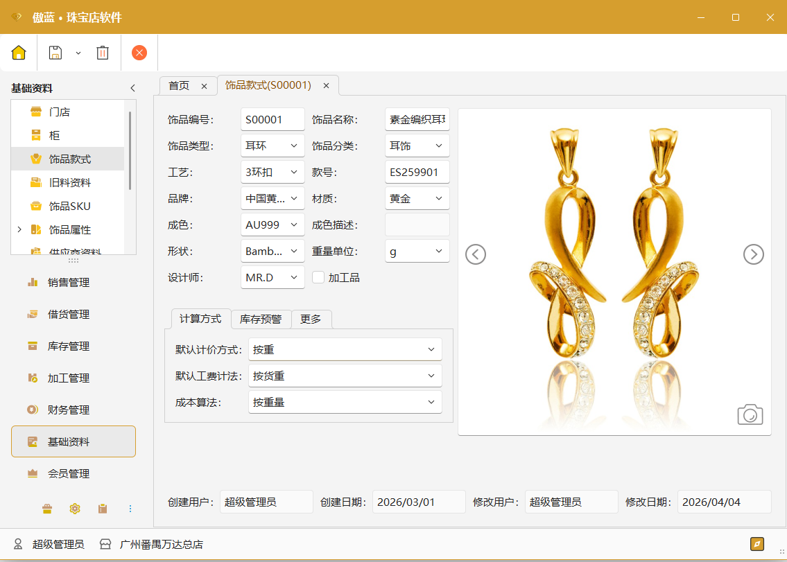The width and height of the screenshot is (787, 562).
Task: Switch to 计算方式 tab
Action: 200,319
